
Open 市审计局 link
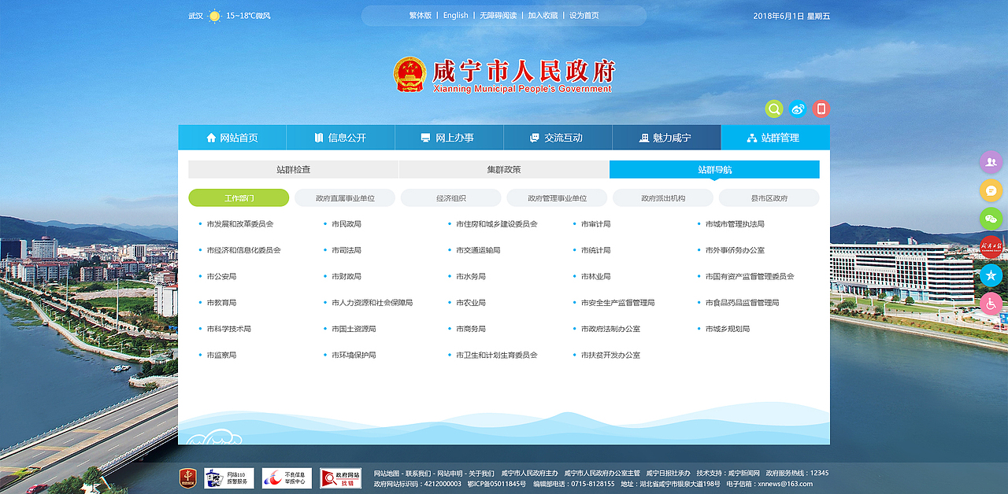(x=595, y=224)
